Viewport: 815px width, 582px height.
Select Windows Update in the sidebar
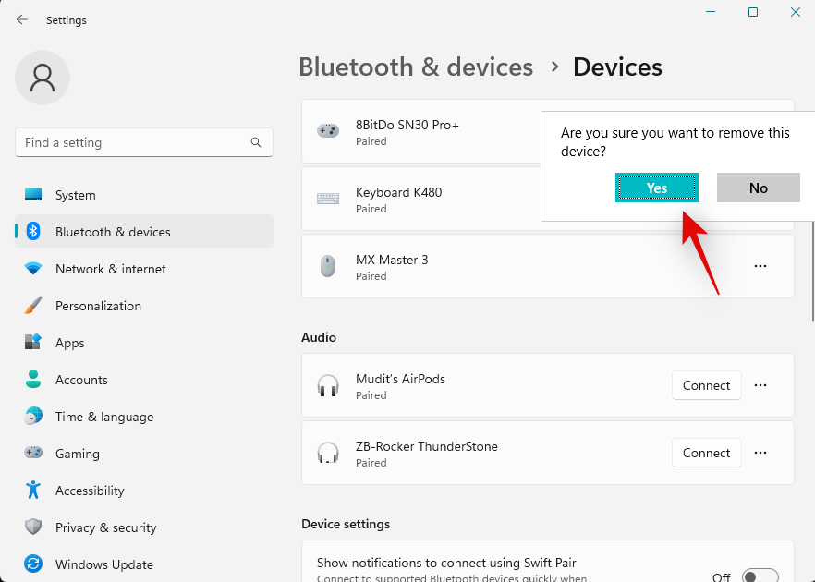(x=104, y=564)
